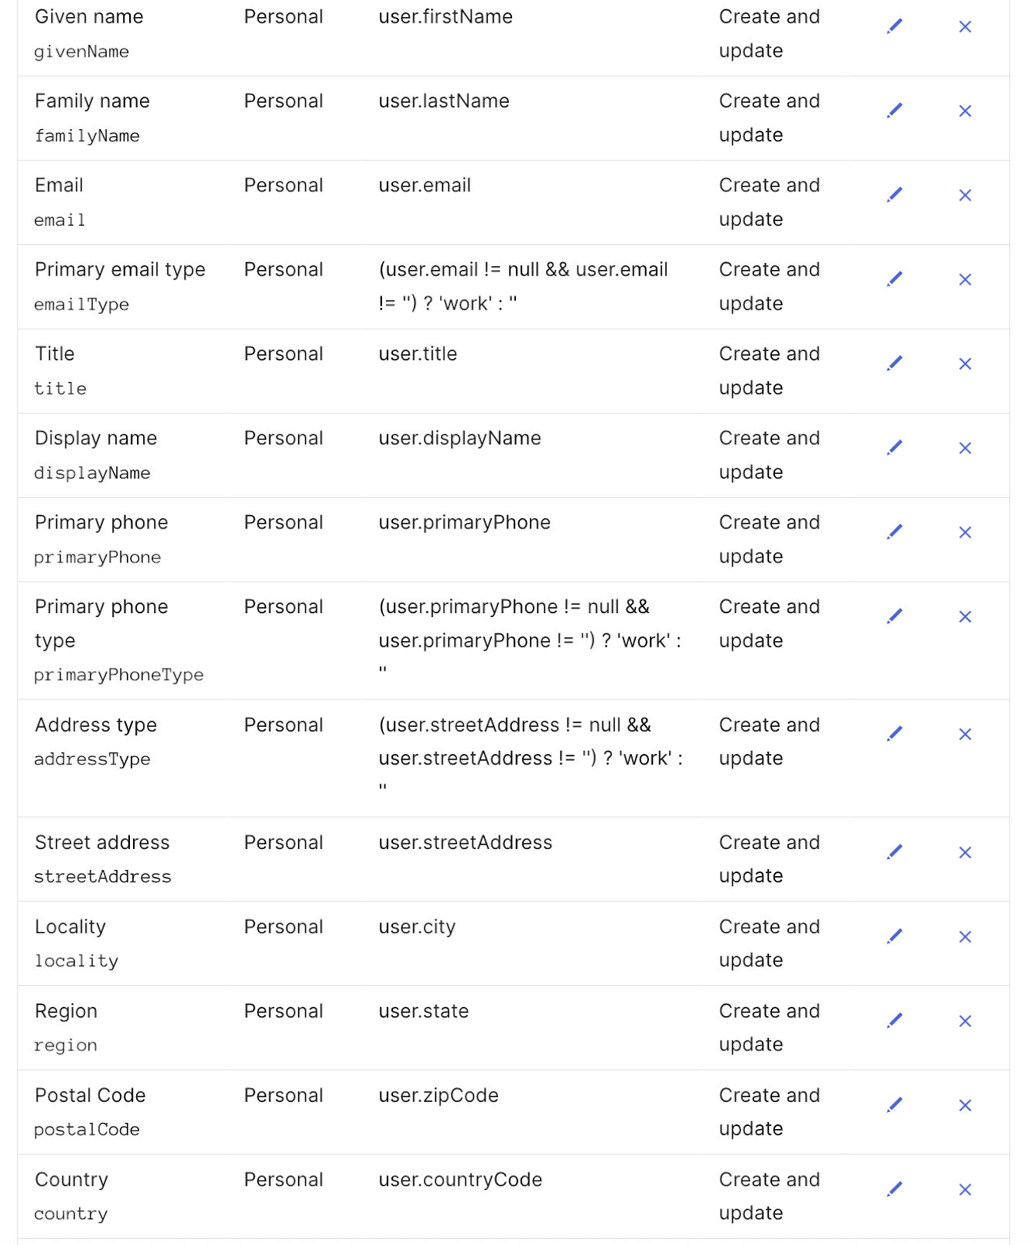
Task: Remove the Primary email type mapping
Action: (x=965, y=279)
